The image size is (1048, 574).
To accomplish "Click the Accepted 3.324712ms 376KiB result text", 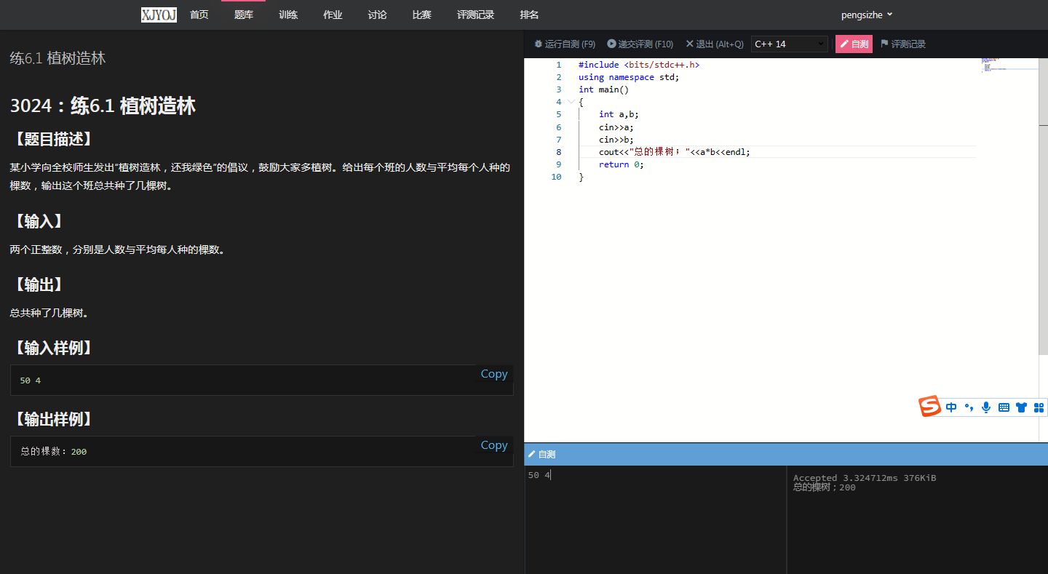I will 865,478.
